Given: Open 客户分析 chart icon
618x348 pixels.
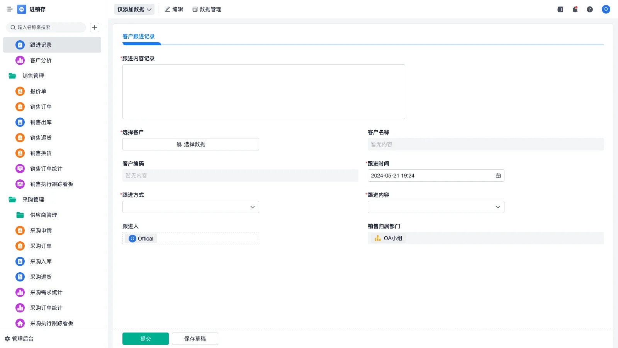Looking at the screenshot, I should tap(20, 60).
